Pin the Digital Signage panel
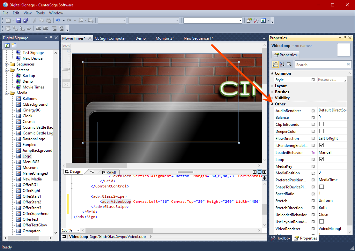 click(x=51, y=38)
